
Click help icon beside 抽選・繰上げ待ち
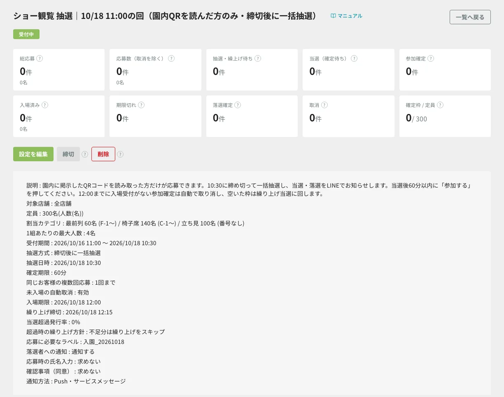[x=258, y=58]
